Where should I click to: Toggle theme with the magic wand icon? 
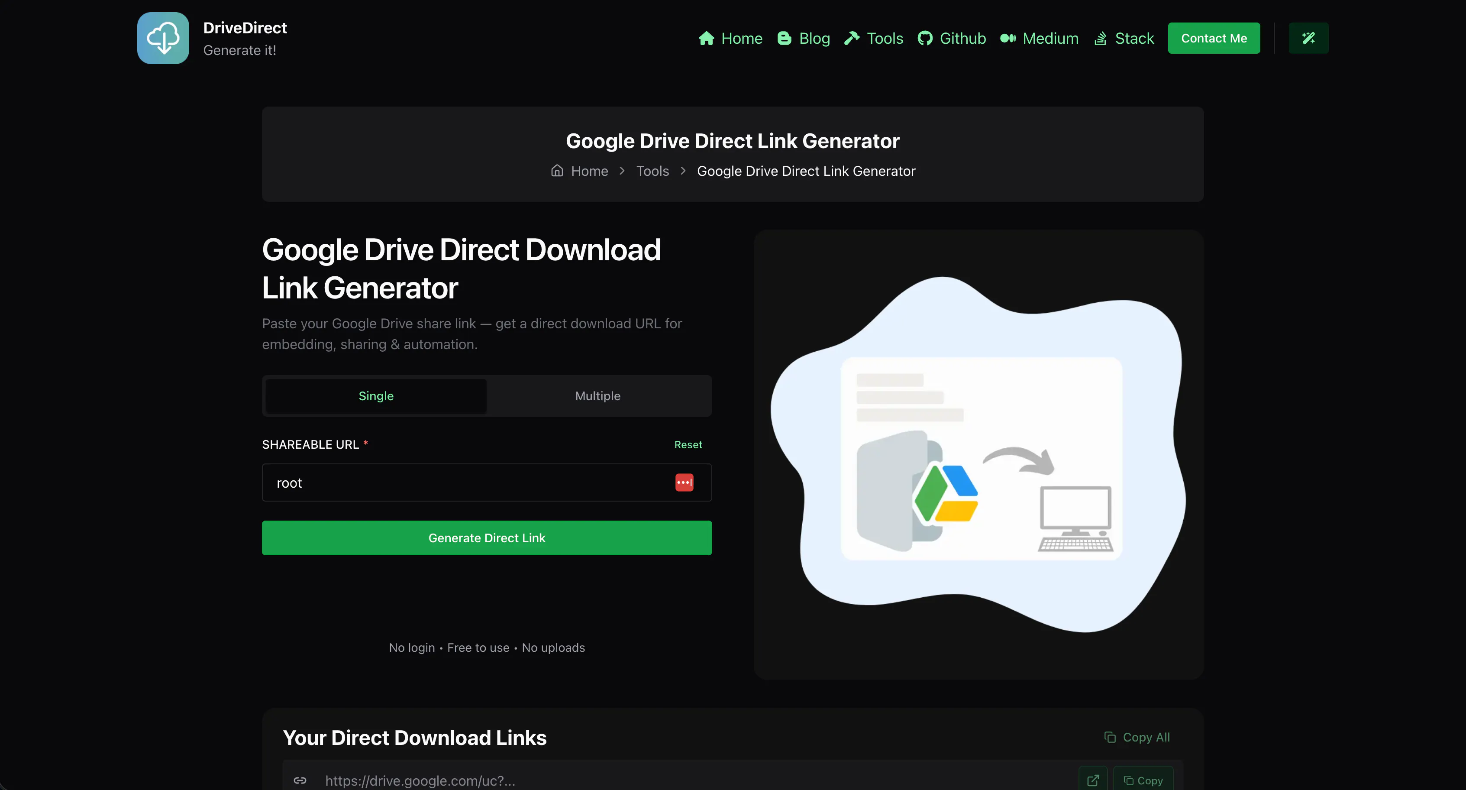tap(1308, 38)
